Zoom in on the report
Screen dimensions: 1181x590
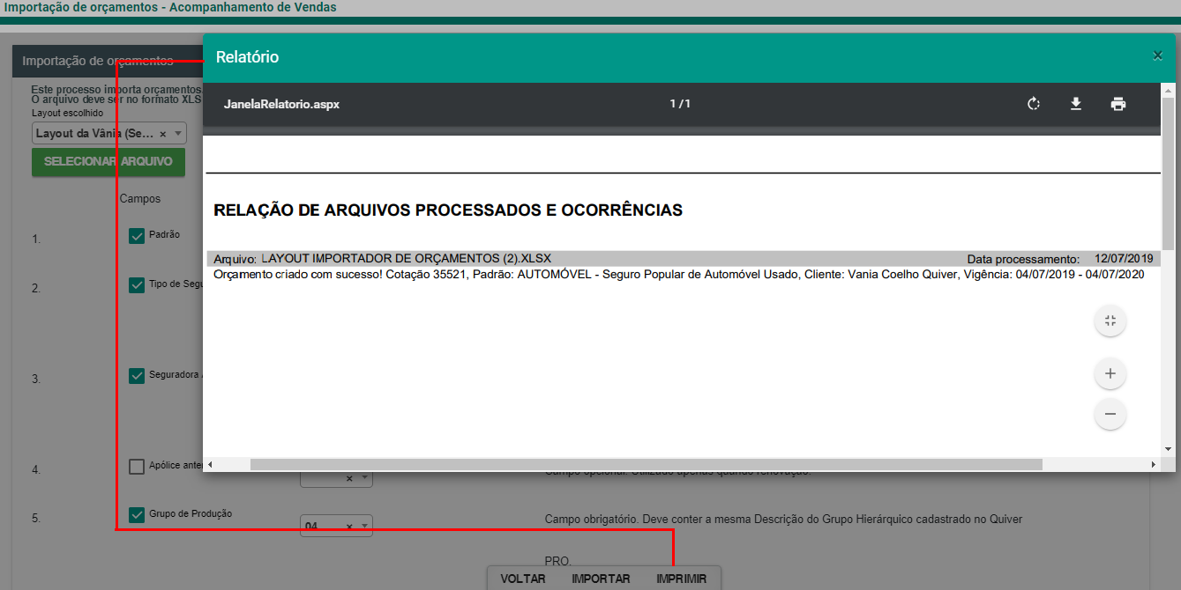(1110, 373)
